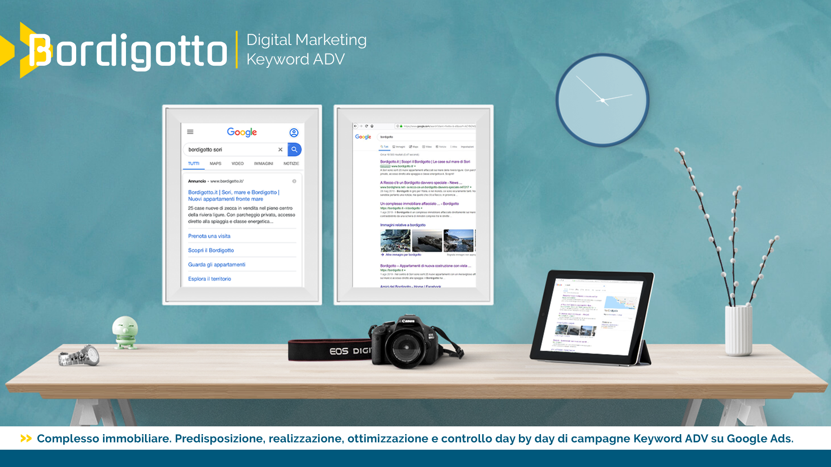
Task: Follow the 'Scopri il Bordigotto' sitelink
Action: click(x=211, y=250)
